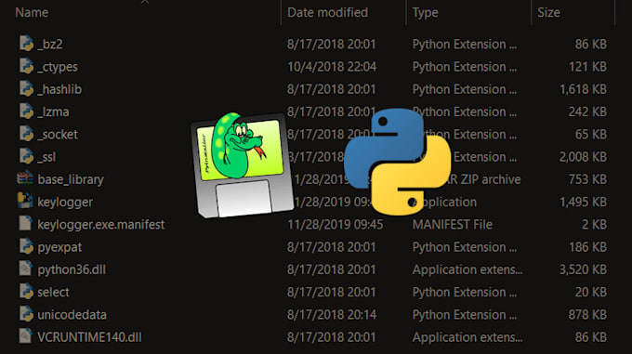Image resolution: width=632 pixels, height=354 pixels.
Task: Click the base_library archive icon
Action: (25, 178)
